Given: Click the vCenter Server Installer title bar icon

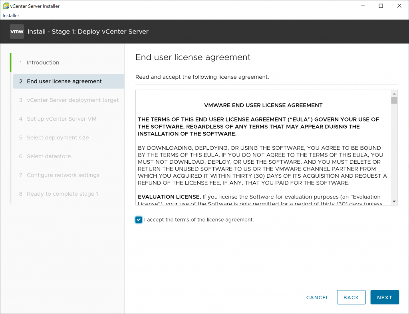Looking at the screenshot, I should coord(6,6).
